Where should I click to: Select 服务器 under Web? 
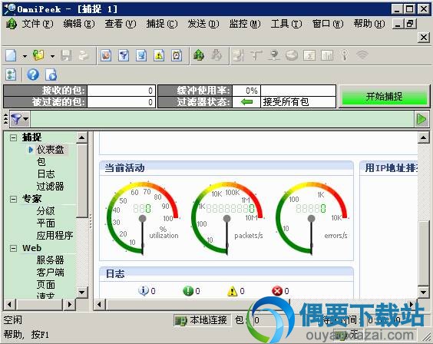50,260
